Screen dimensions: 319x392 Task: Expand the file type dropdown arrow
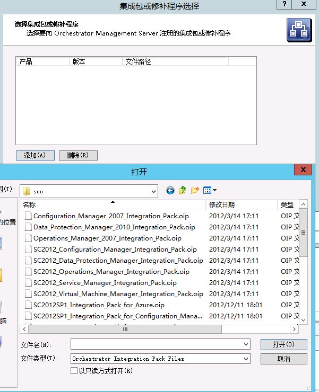click(246, 359)
